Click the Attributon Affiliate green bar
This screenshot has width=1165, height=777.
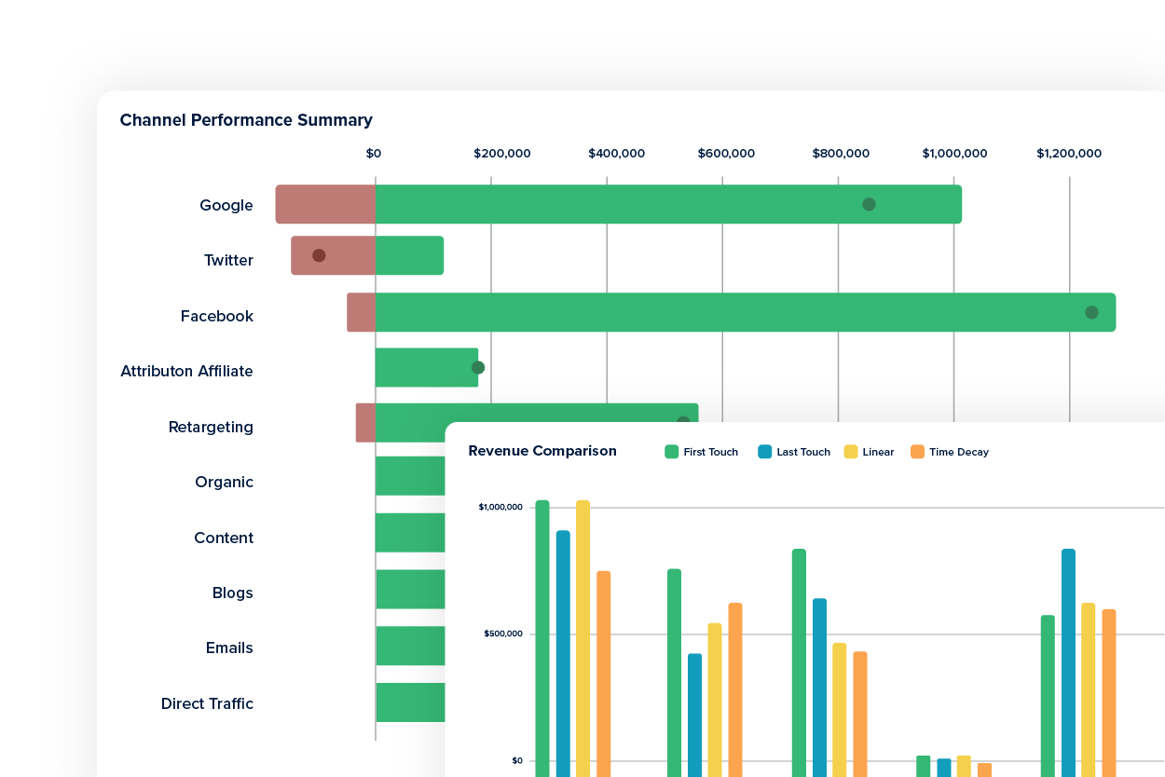426,367
